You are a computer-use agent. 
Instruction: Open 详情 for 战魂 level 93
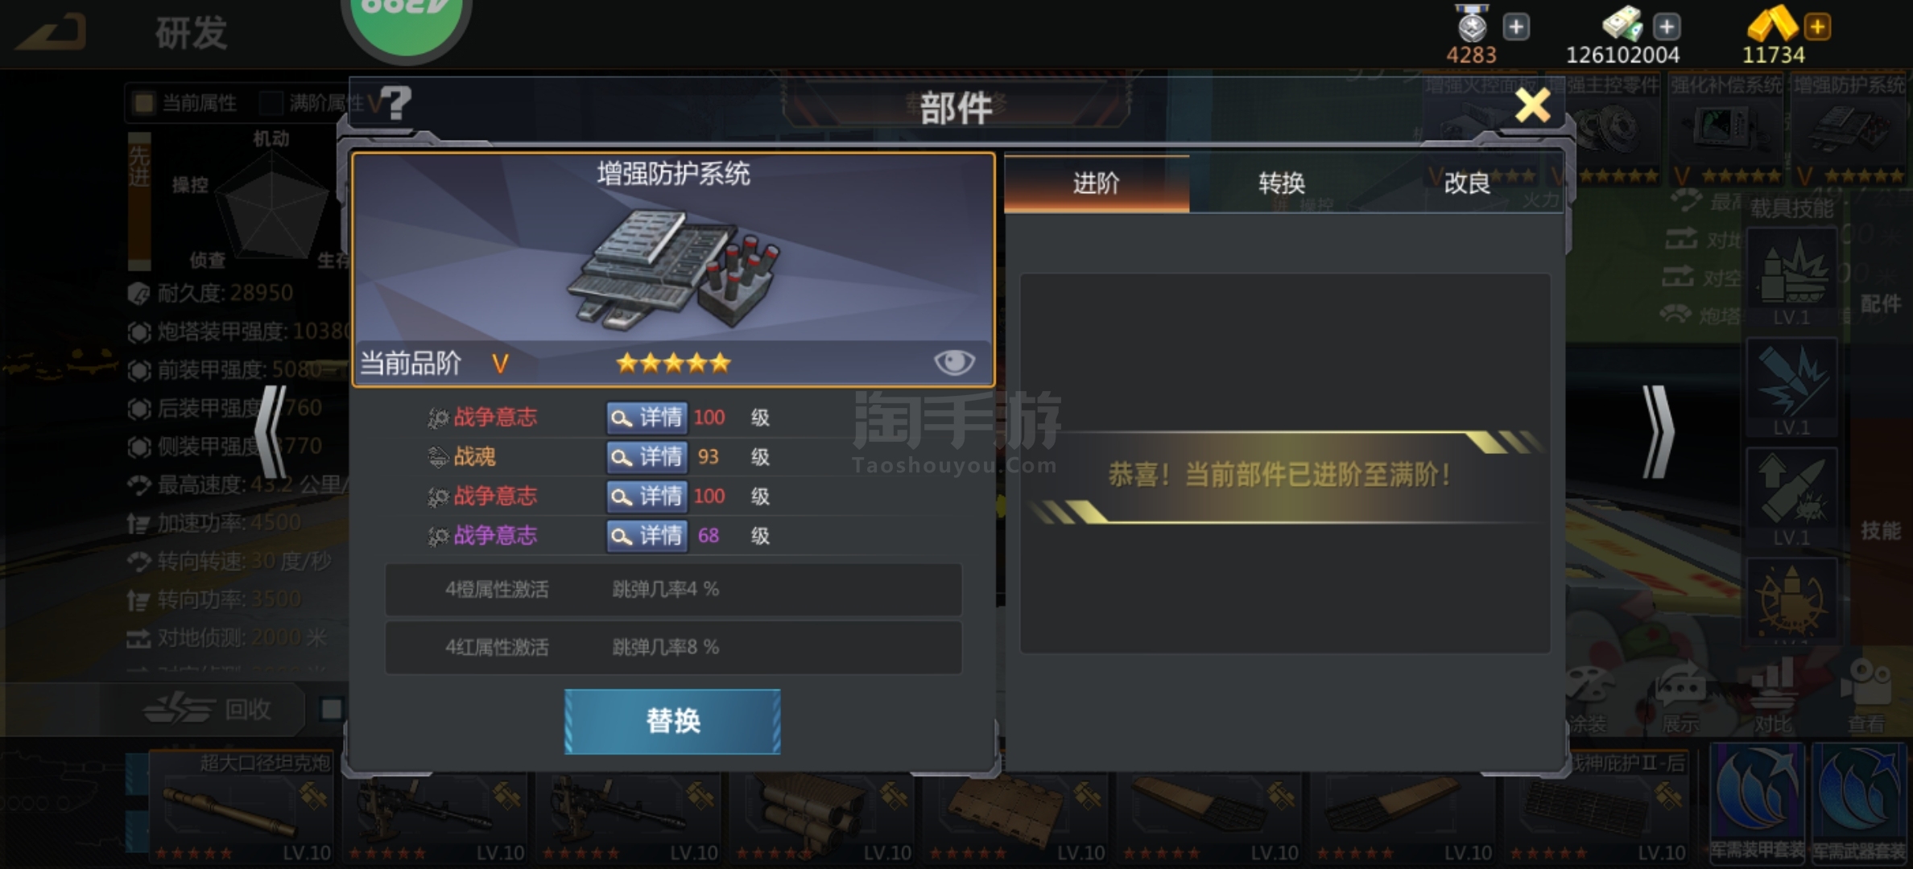coord(647,457)
